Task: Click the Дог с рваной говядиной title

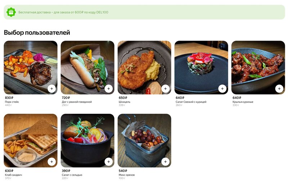Action: [x=77, y=102]
